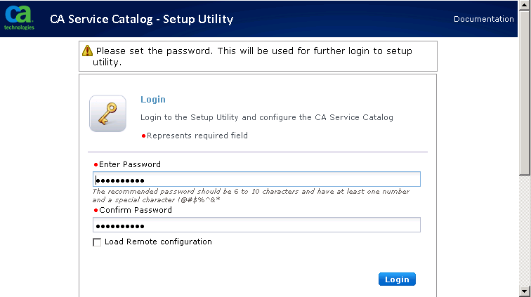Click the golden key Login icon
Screen dimensions: 531x297
(x=107, y=113)
